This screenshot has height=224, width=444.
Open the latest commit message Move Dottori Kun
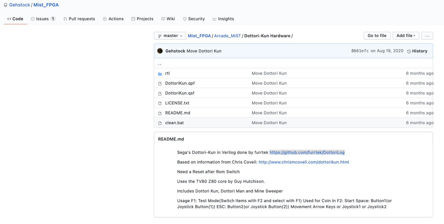pos(204,51)
